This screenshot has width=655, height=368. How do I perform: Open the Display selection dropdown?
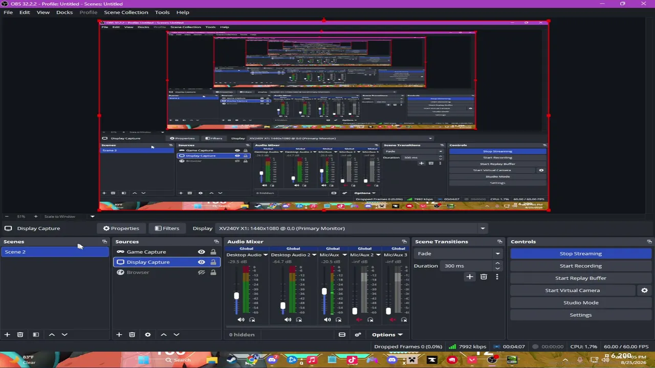[352, 228]
